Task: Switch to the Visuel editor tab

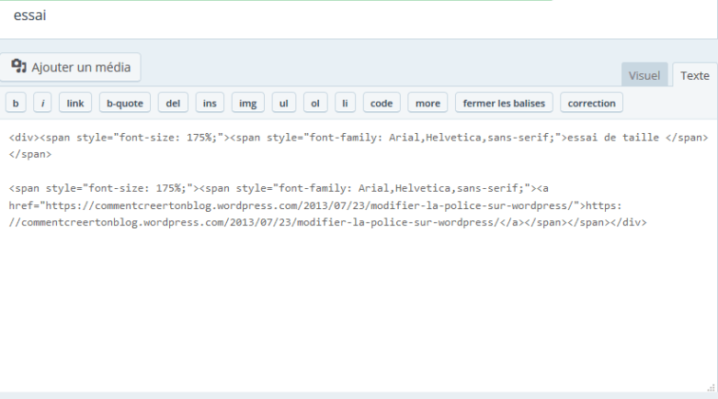Action: tap(644, 75)
